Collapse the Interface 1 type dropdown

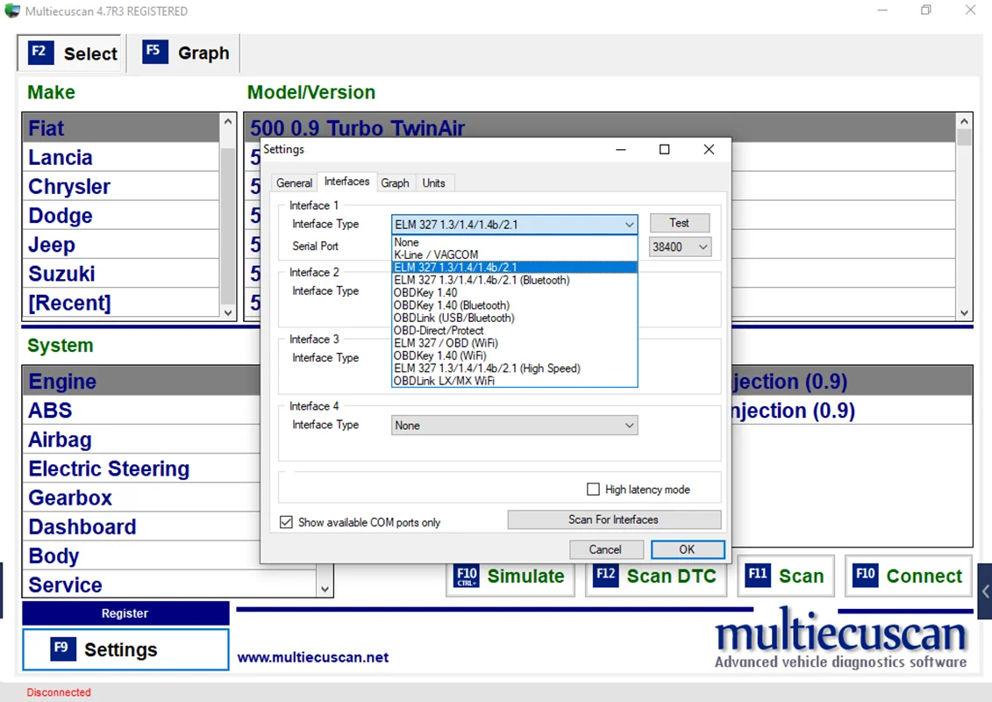point(629,224)
